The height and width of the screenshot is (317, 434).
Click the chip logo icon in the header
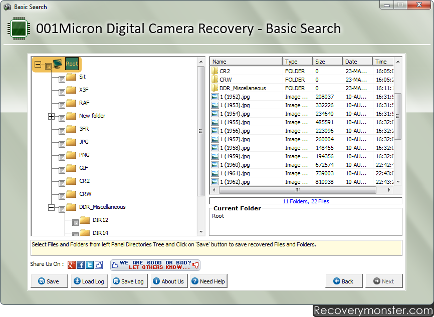[x=19, y=29]
